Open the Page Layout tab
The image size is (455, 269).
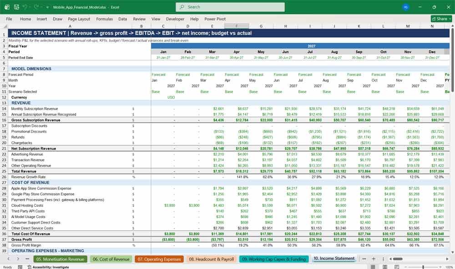click(79, 19)
